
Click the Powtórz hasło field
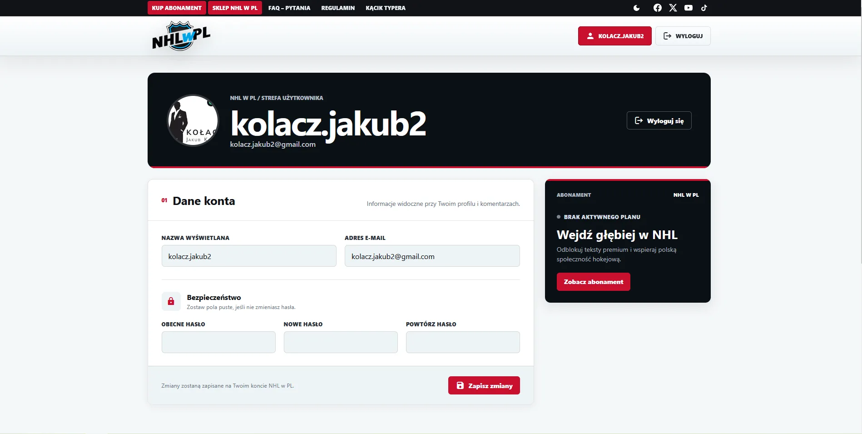point(463,342)
